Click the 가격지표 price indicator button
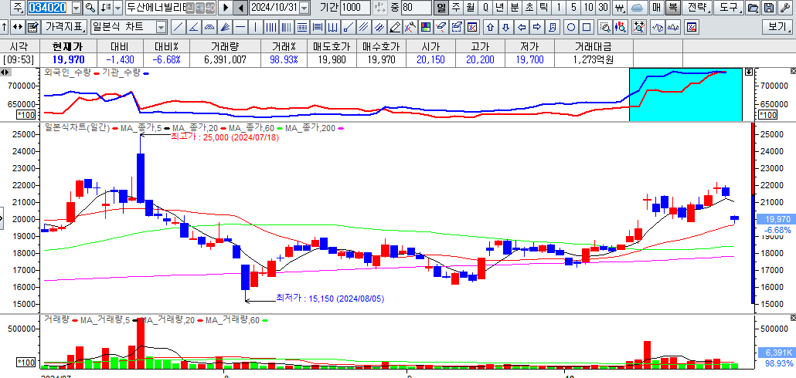796x378 pixels. pos(63,27)
